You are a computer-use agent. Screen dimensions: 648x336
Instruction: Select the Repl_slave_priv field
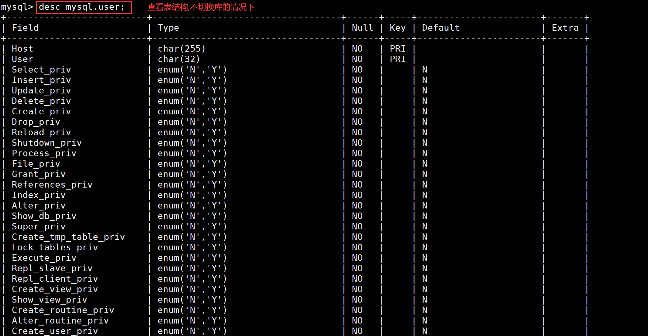[x=52, y=268]
